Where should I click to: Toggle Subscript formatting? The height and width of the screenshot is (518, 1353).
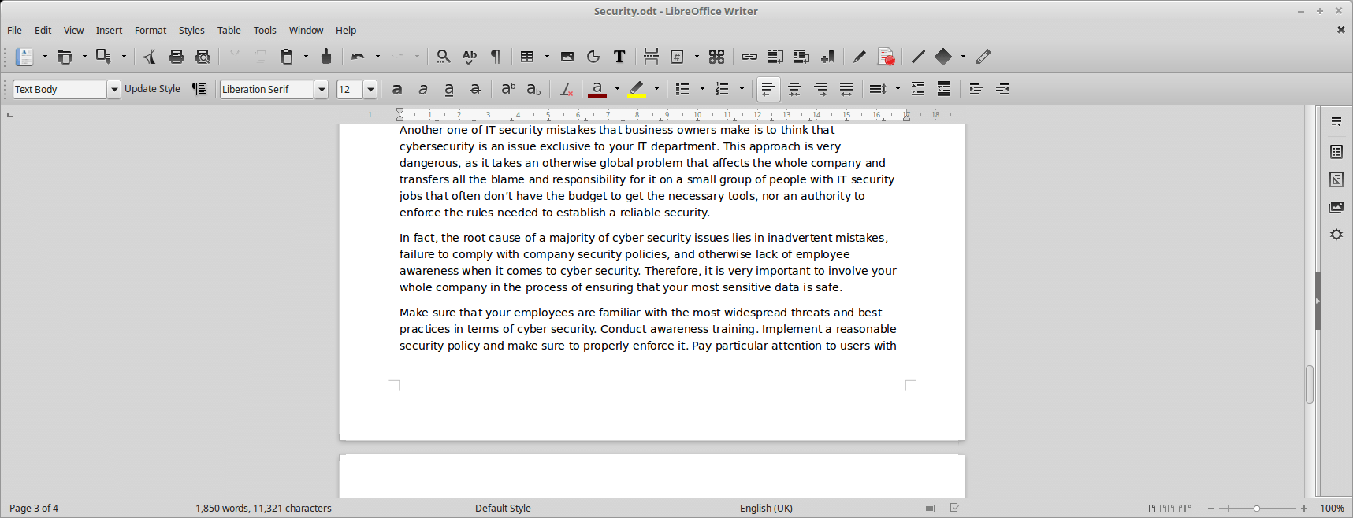533,89
